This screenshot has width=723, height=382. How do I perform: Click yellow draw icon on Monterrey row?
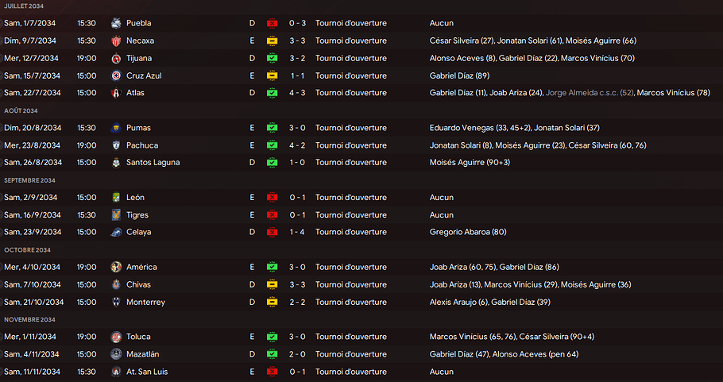[272, 303]
